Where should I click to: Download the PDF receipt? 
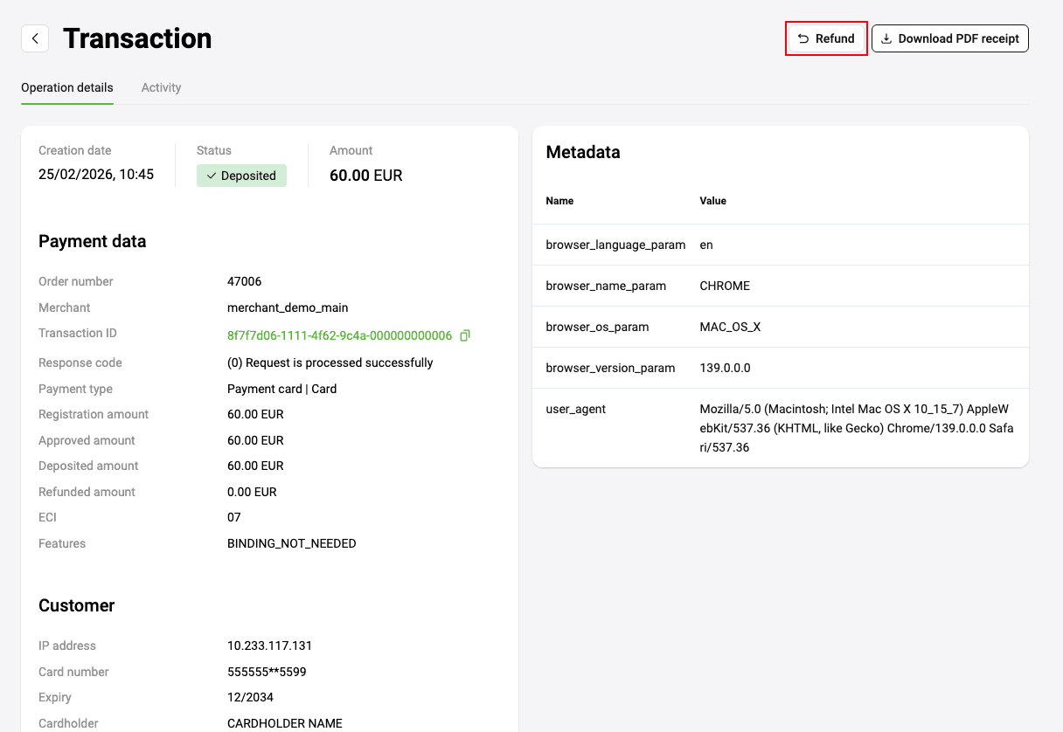coord(950,38)
